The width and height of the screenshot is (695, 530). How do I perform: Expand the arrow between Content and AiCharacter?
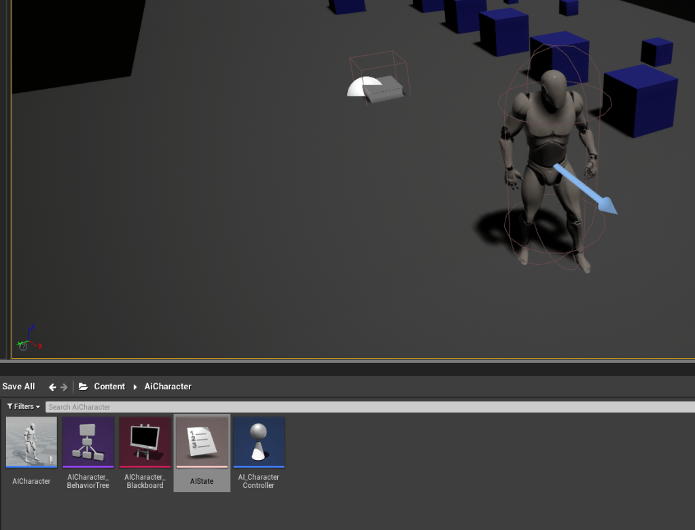(x=135, y=387)
